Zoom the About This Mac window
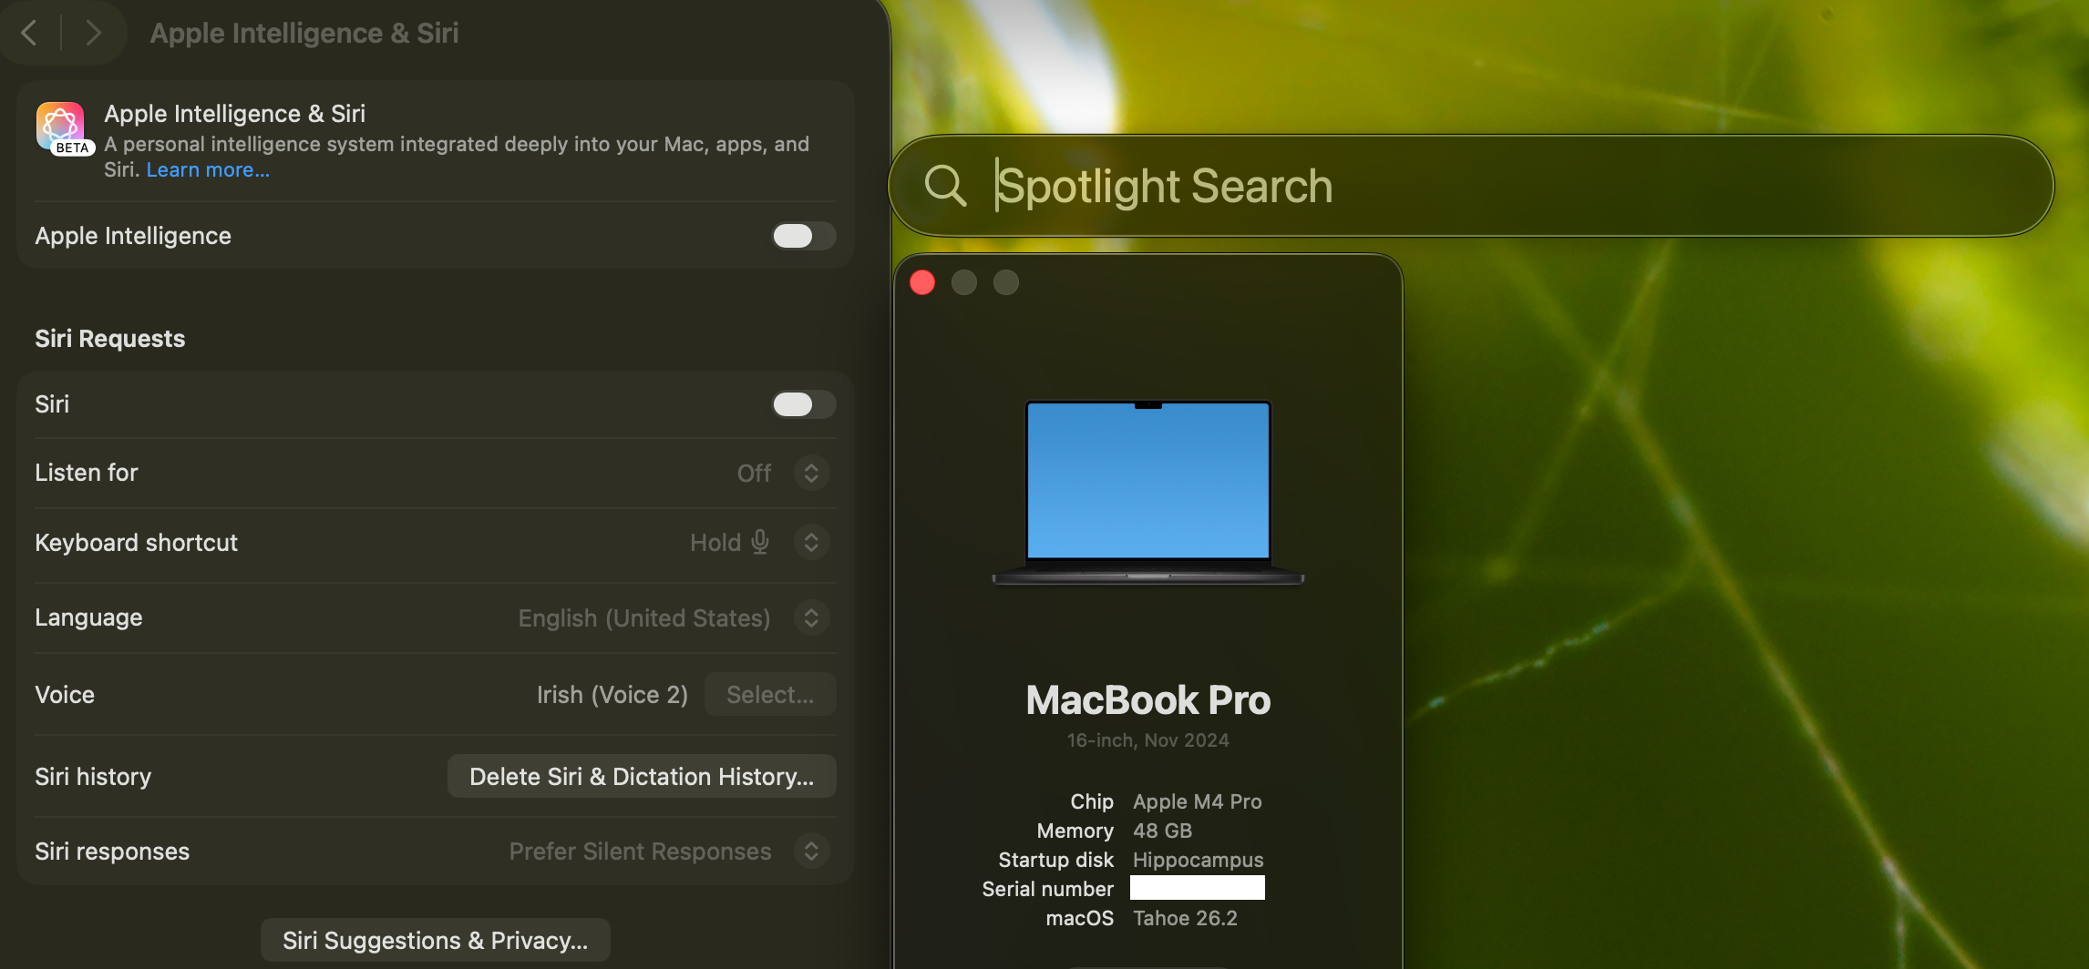The height and width of the screenshot is (969, 2089). tap(1006, 283)
